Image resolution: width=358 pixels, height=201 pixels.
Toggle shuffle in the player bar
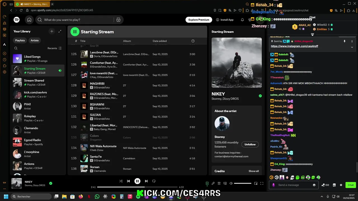coord(121,181)
